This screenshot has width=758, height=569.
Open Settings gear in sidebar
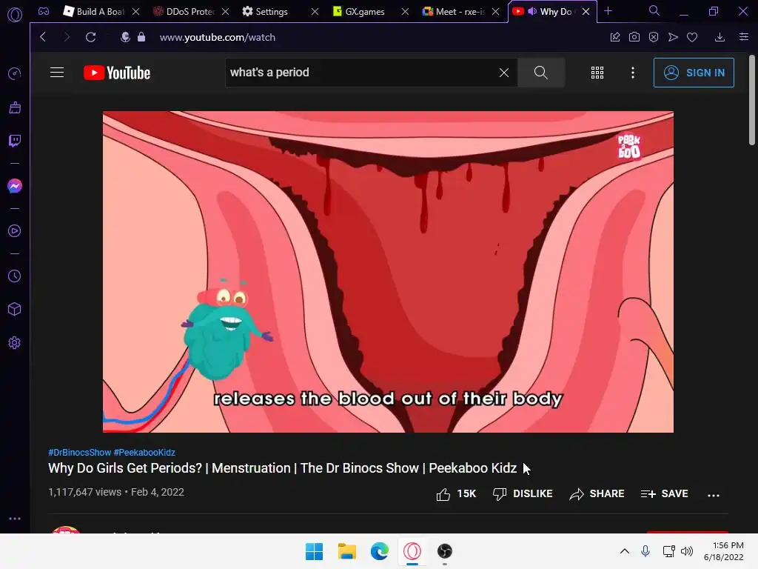click(15, 343)
